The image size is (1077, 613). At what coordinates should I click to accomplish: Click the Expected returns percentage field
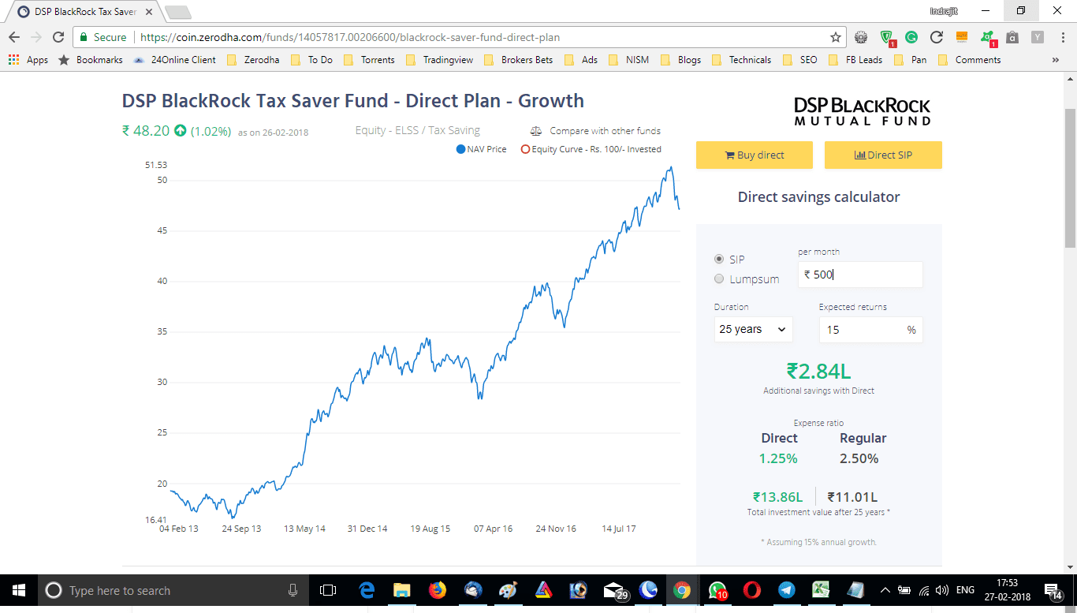click(870, 330)
